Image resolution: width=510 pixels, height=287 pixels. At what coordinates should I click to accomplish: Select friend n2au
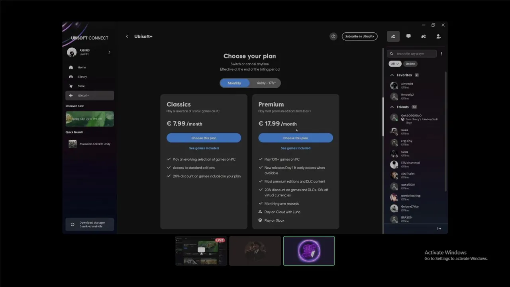416,132
